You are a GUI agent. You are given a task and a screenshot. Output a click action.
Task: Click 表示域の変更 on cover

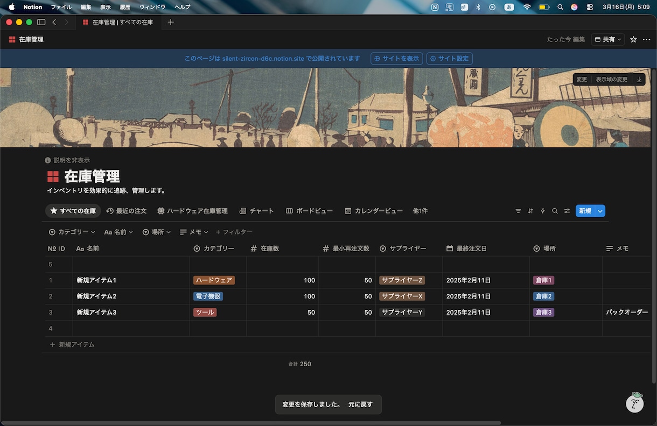tap(611, 79)
